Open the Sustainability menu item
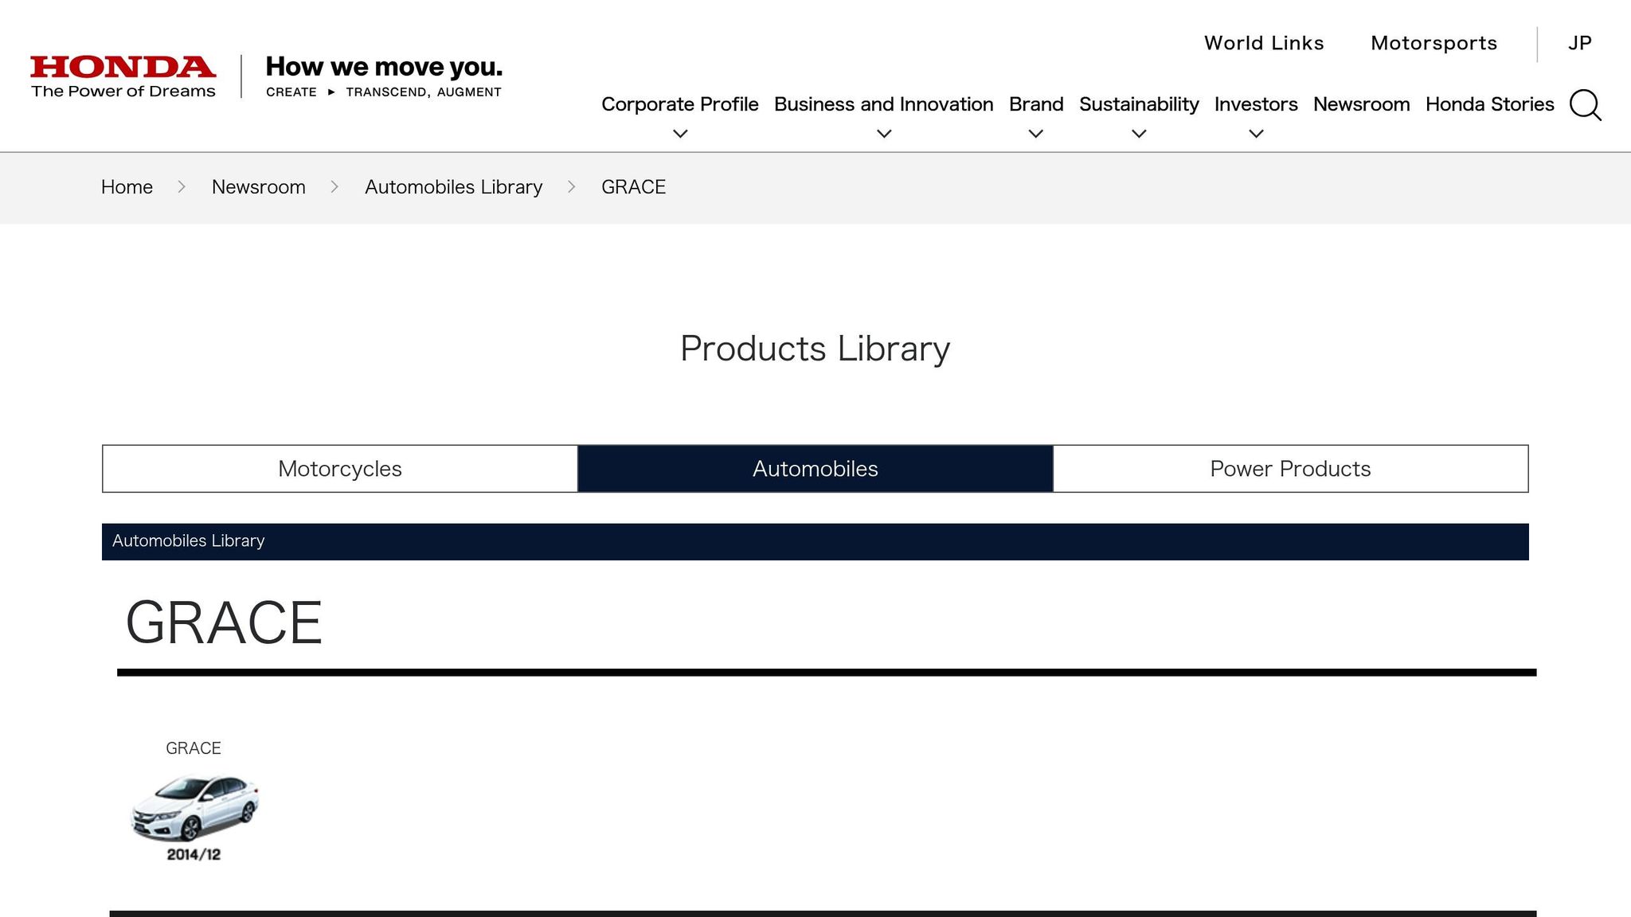 click(x=1139, y=104)
